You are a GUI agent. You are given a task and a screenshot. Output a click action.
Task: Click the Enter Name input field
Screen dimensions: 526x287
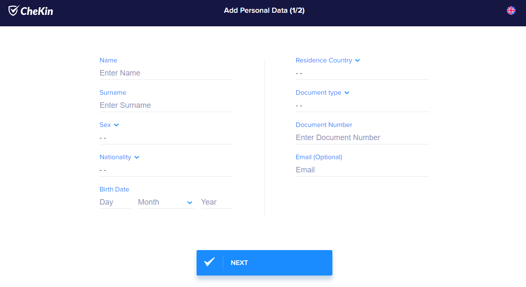point(166,73)
